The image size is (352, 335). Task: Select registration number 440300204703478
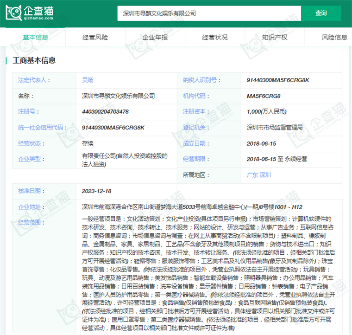coord(105,111)
